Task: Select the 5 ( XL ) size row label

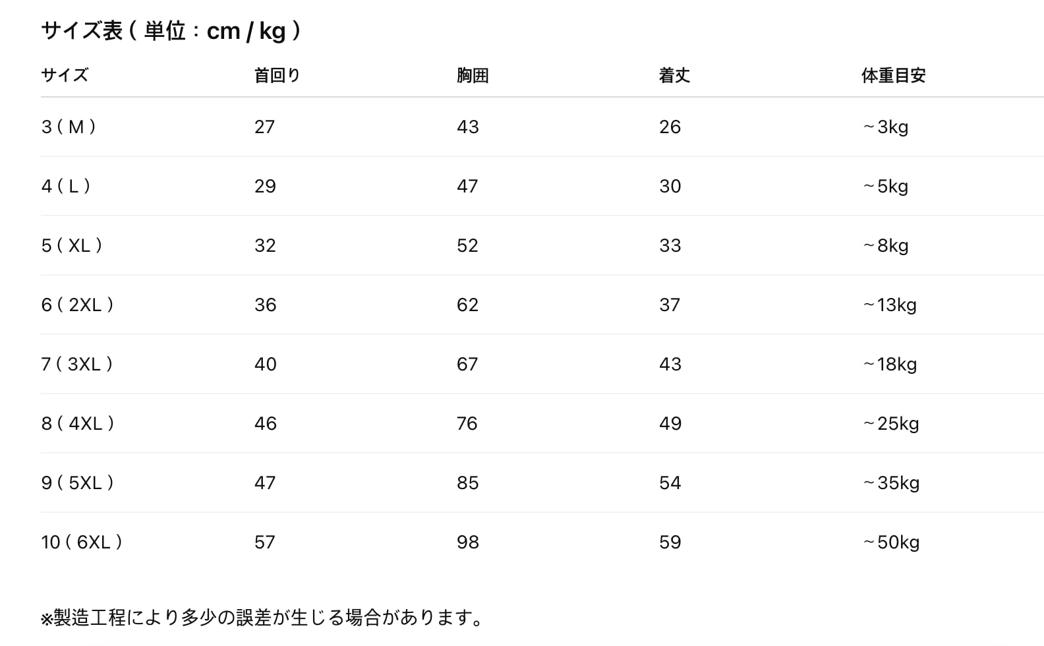Action: tap(72, 245)
